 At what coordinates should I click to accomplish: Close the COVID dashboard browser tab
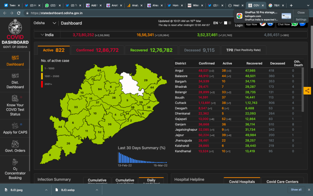click(x=263, y=5)
